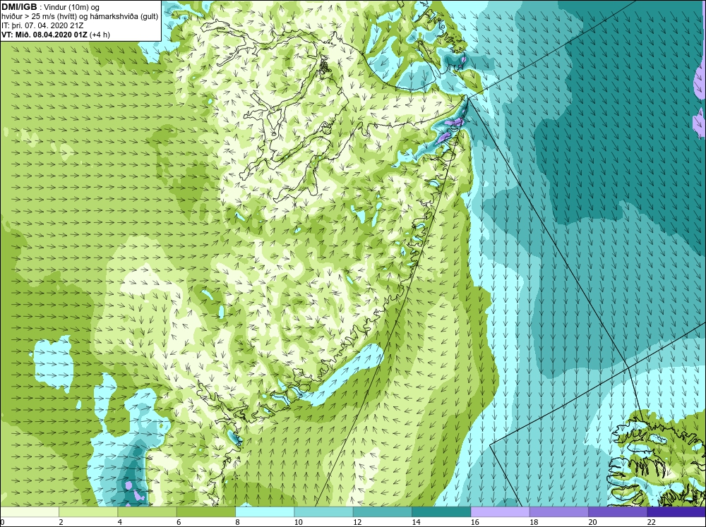
Task: Click the 4–6 m/s green legend swatch
Action: (x=148, y=511)
